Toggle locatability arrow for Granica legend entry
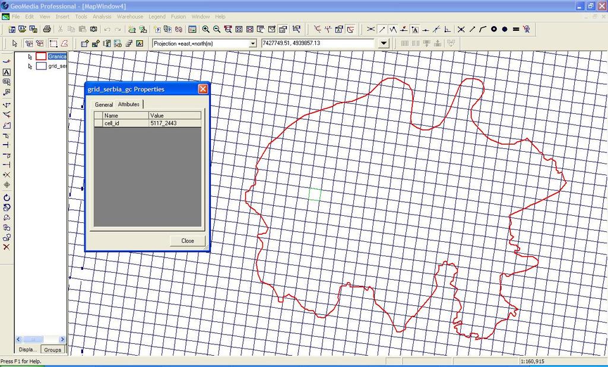Viewport: 608px width, 367px height. [30, 56]
